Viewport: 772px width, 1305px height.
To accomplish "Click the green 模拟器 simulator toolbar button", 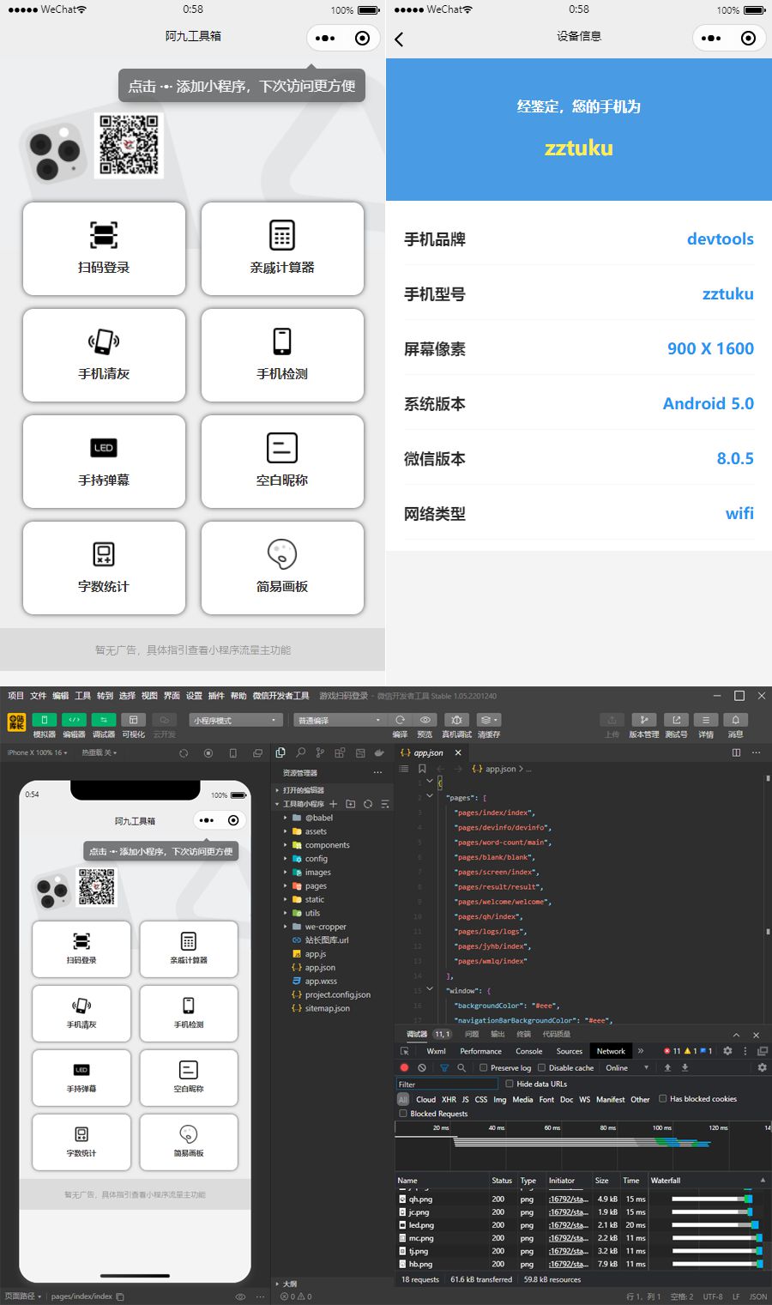I will (x=44, y=720).
